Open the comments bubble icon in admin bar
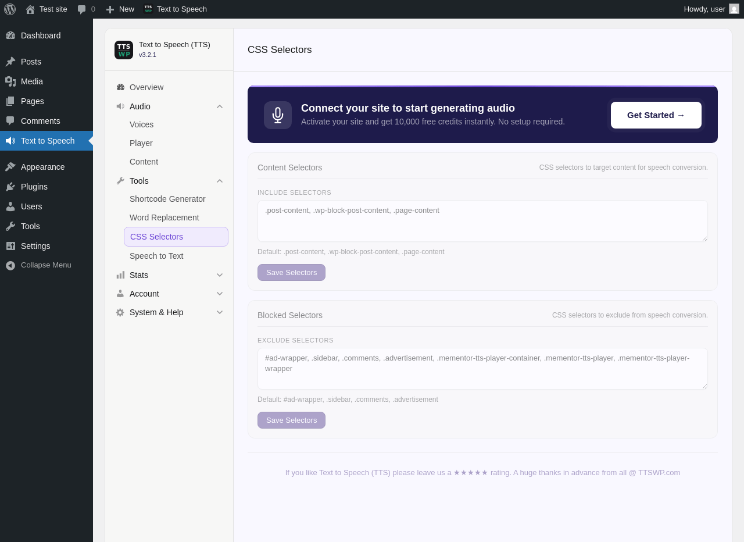The image size is (744, 542). (82, 9)
